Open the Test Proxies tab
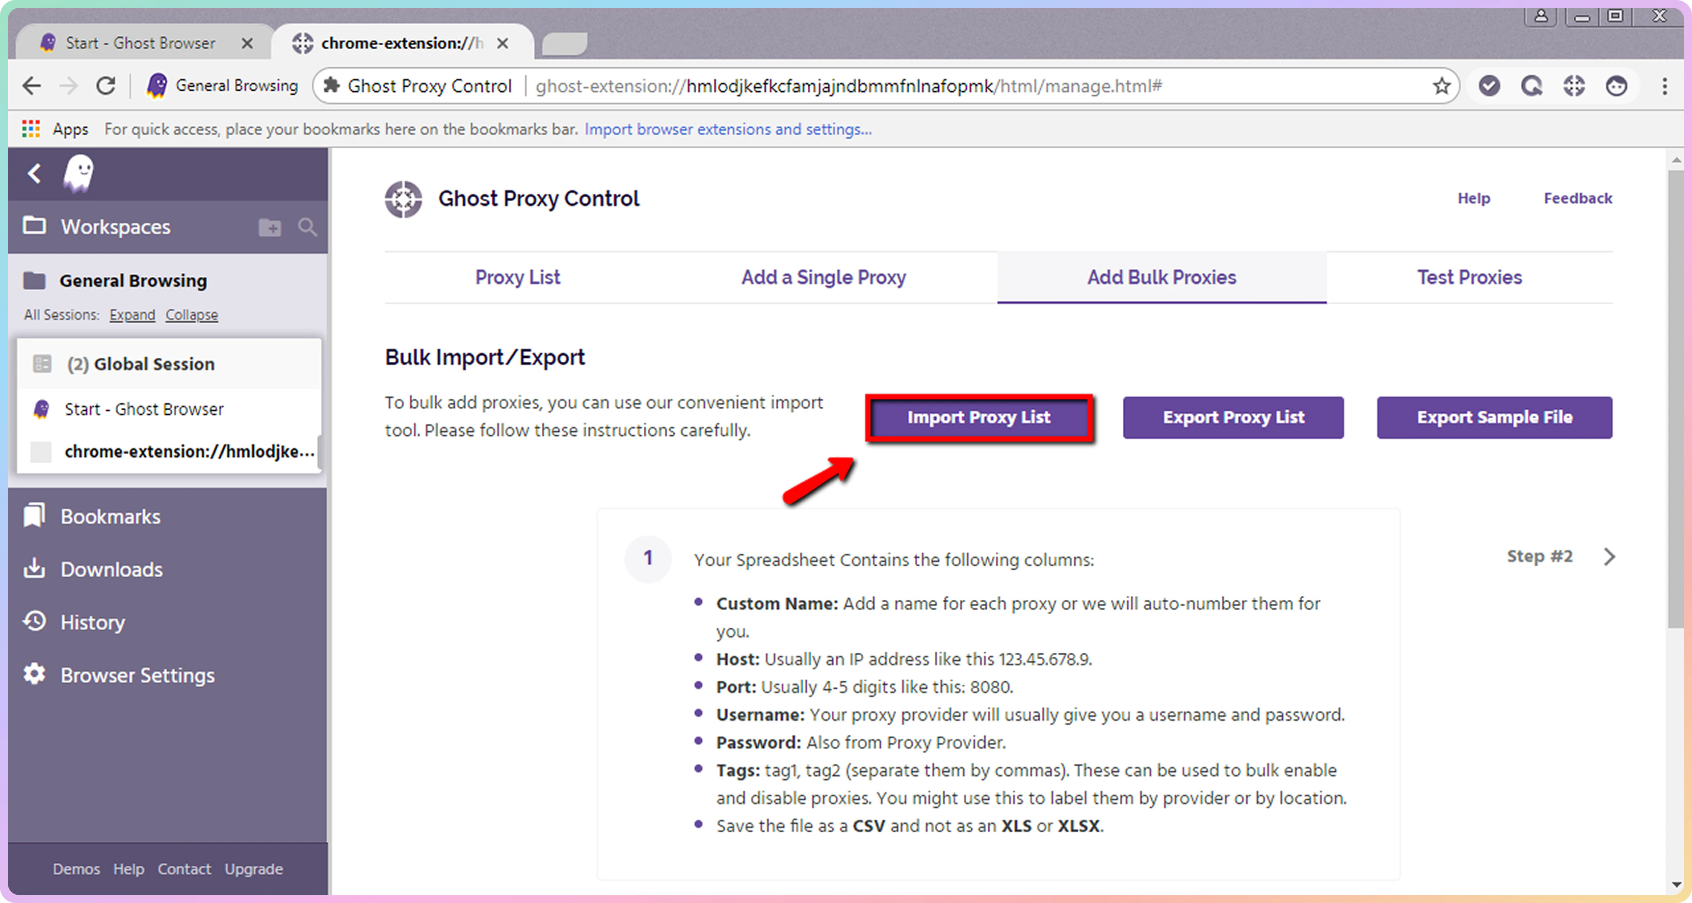The width and height of the screenshot is (1692, 903). pos(1469,277)
